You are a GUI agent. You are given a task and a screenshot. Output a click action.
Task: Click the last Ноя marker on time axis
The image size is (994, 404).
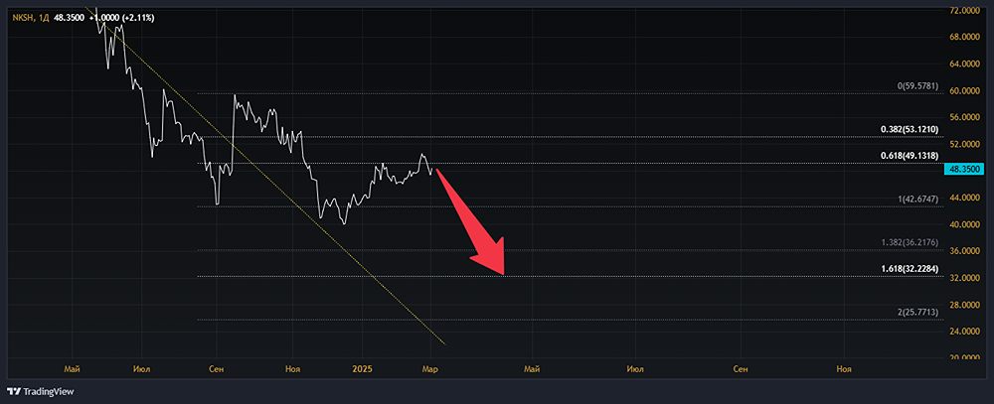844,369
